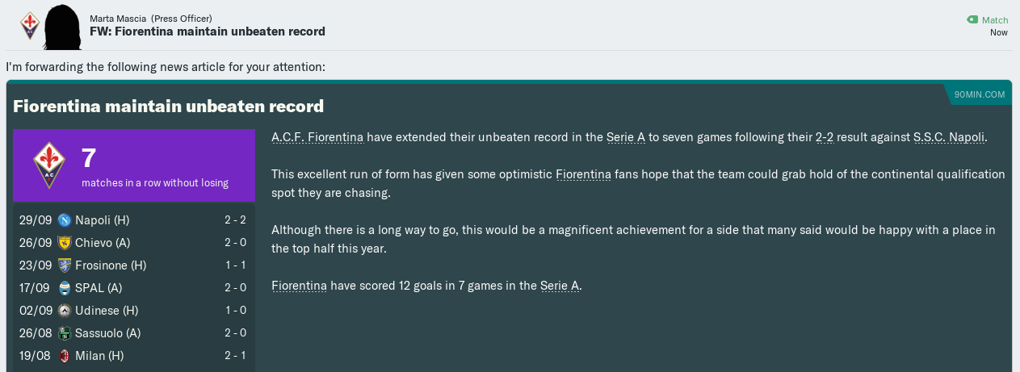Open the A.C.F. Fiorentina link in the article
Image resolution: width=1020 pixels, height=372 pixels.
[317, 137]
